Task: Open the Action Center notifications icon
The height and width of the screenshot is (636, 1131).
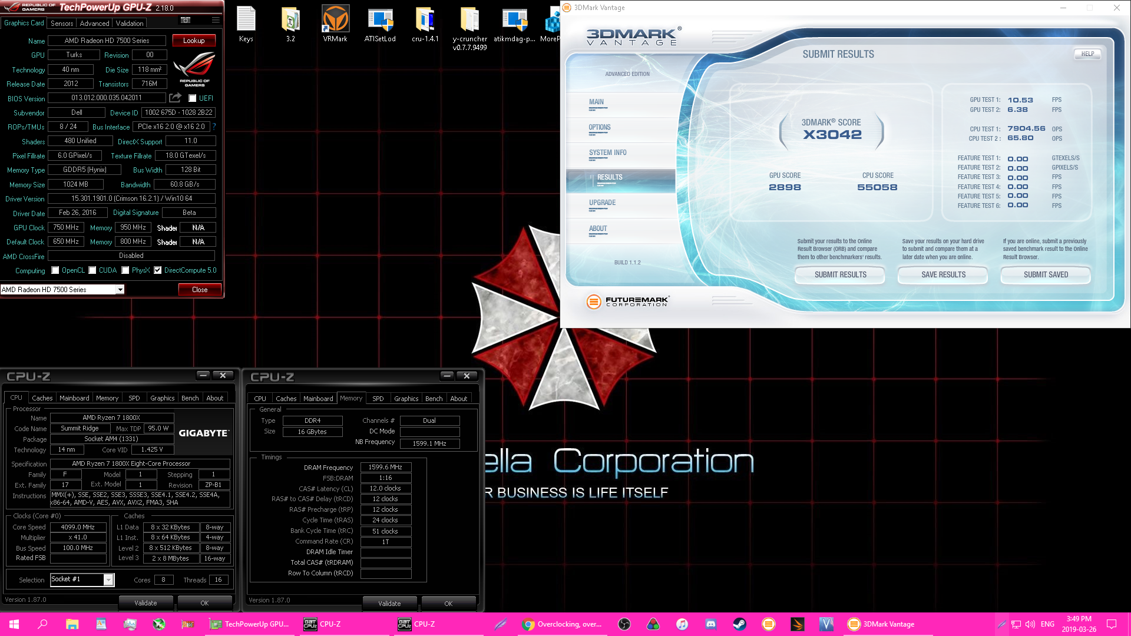Action: [x=1112, y=624]
